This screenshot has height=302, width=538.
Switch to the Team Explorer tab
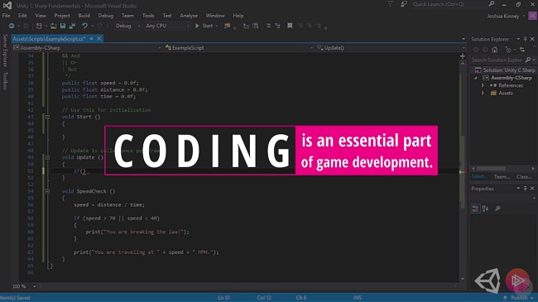(502, 177)
